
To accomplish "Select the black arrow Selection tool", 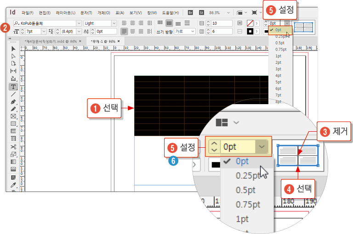I will click(x=13, y=49).
